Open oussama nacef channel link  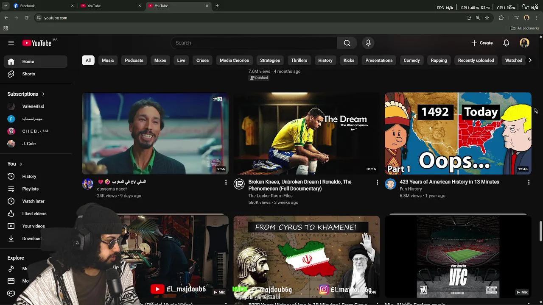tap(112, 189)
